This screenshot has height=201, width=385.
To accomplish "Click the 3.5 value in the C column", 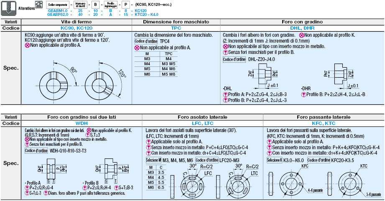I will point(161,173).
